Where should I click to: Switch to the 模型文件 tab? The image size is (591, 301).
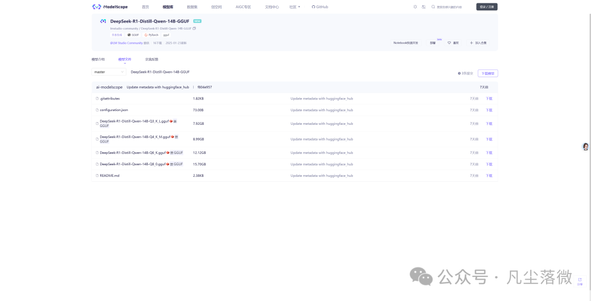coord(125,60)
